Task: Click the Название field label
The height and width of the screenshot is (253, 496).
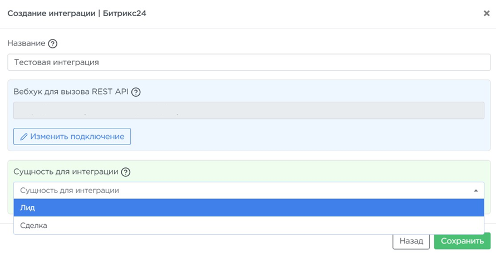Action: click(26, 43)
